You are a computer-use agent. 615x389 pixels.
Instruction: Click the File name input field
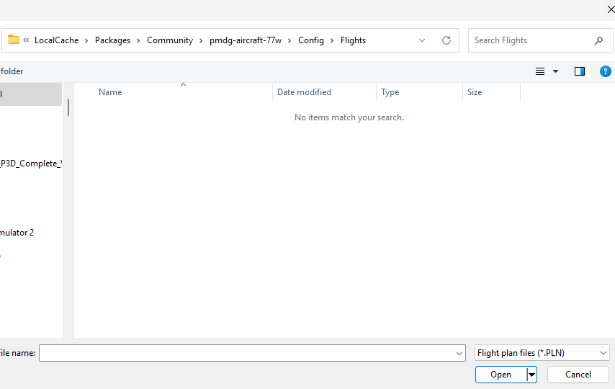click(245, 353)
